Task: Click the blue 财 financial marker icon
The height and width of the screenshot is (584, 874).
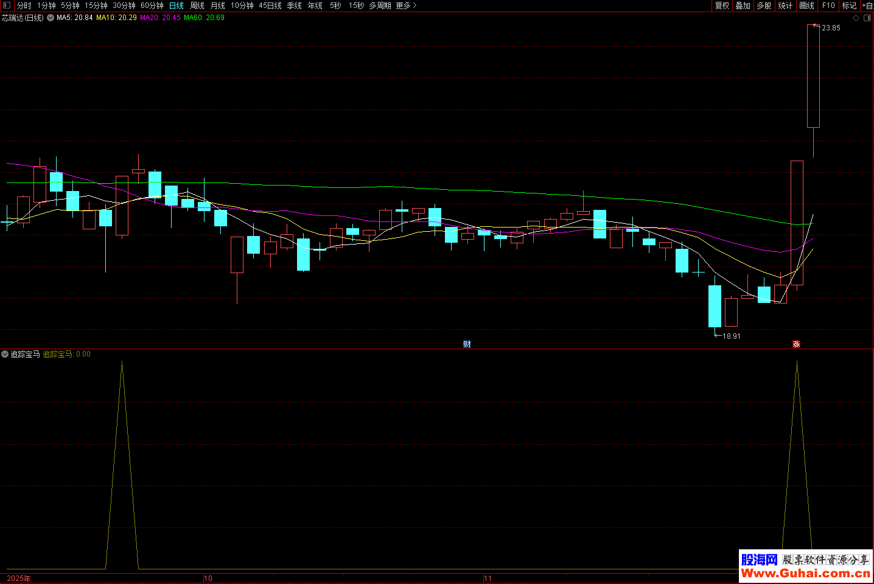Action: tap(467, 344)
